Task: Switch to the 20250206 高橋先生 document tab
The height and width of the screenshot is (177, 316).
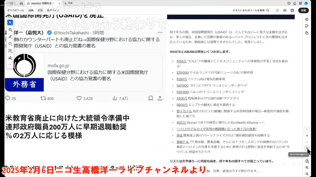Action: tap(43, 3)
